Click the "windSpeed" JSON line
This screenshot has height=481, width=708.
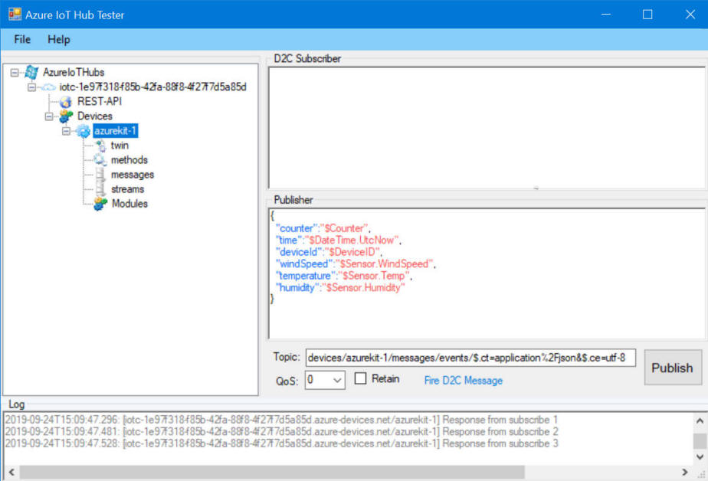(356, 263)
